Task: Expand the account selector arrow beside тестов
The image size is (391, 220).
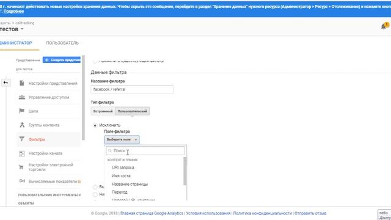Action: tap(22, 29)
